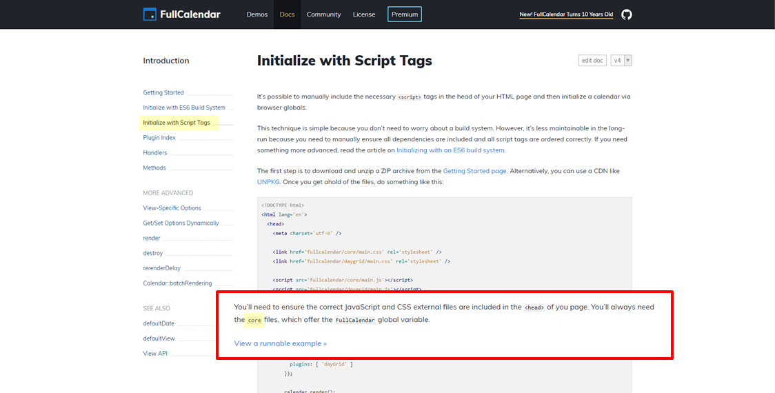Open the v4 version dropdown
The height and width of the screenshot is (393, 775).
tap(621, 60)
